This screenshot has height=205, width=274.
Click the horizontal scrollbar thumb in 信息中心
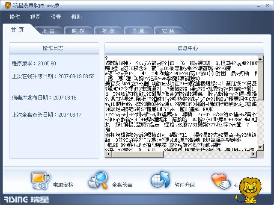(138, 154)
